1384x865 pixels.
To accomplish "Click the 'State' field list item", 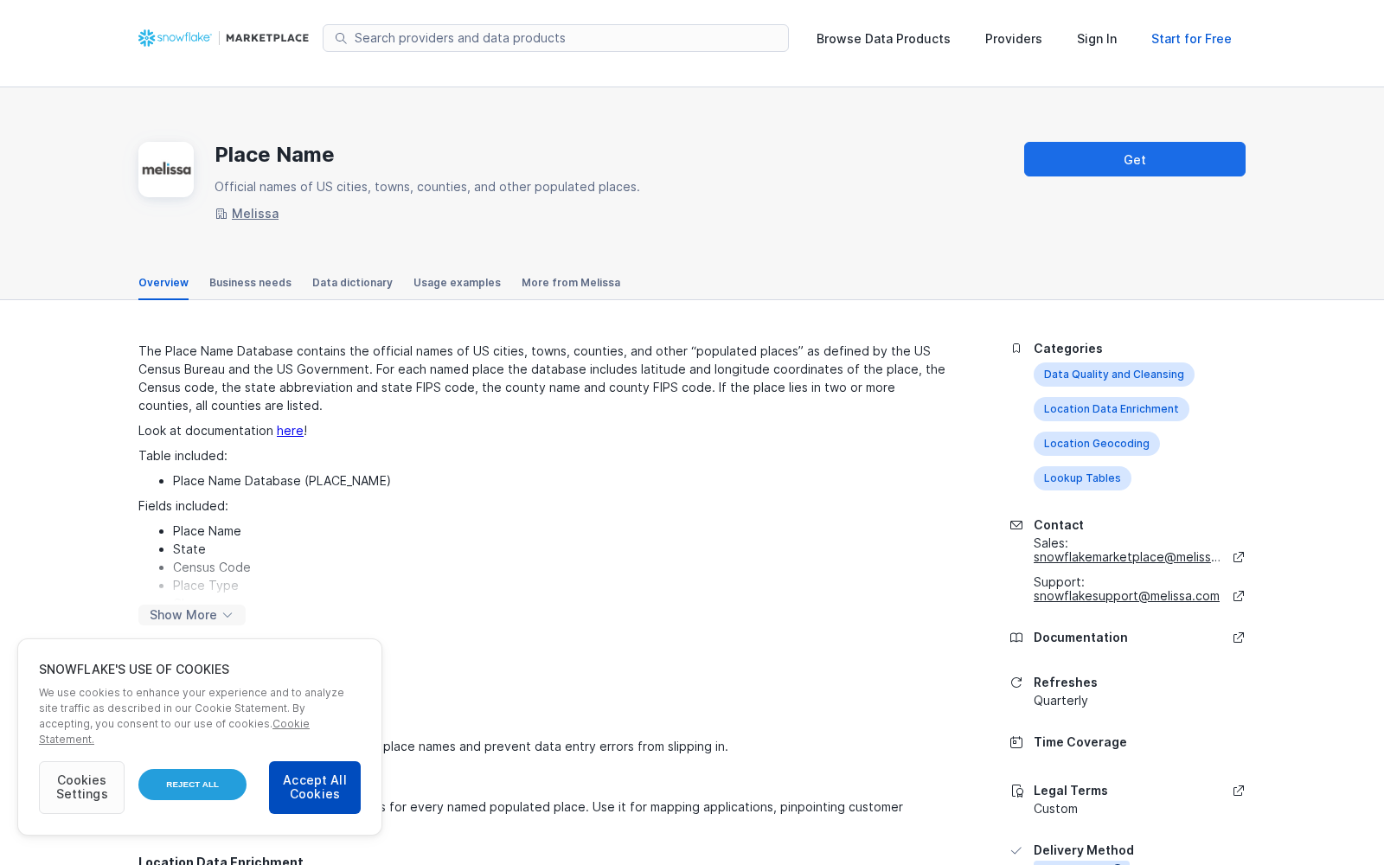I will [x=189, y=549].
